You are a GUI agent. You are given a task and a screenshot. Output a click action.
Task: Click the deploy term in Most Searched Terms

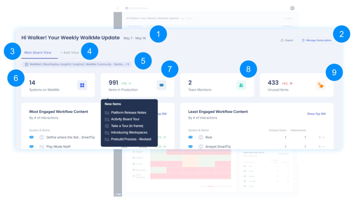[x=252, y=176]
